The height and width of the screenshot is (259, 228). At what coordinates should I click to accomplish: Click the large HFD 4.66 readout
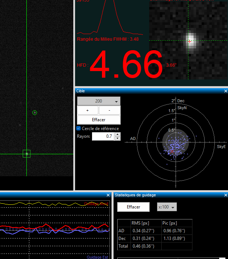126,65
